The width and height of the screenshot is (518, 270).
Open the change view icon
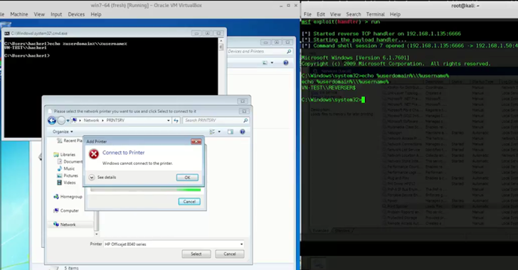(x=212, y=131)
